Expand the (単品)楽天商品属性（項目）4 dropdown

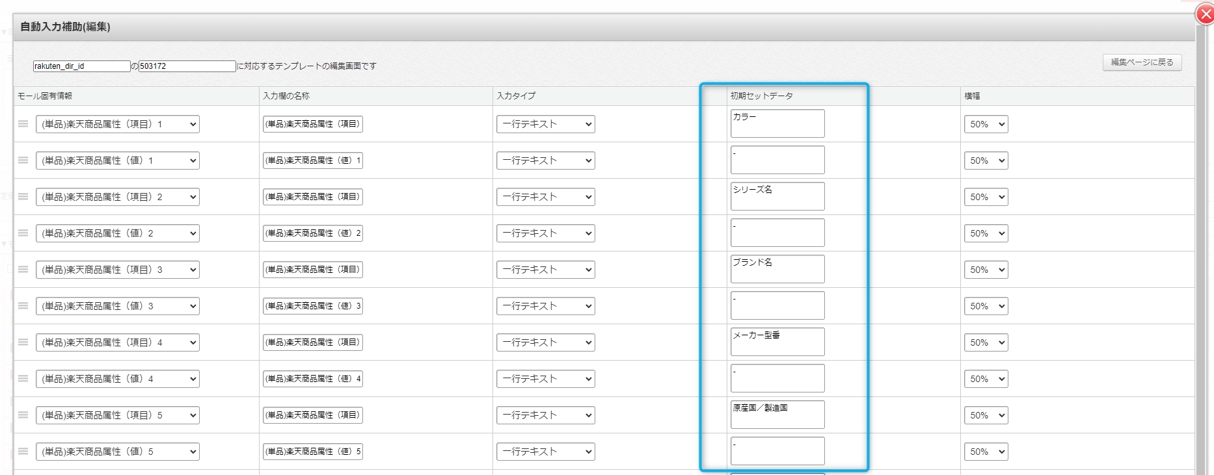click(118, 342)
